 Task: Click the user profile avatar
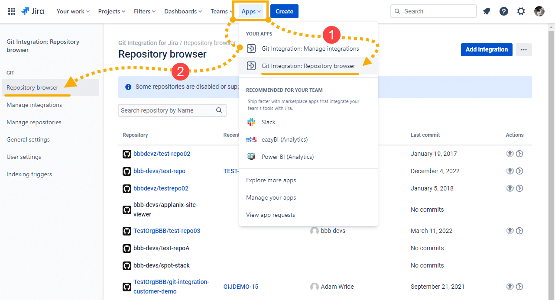point(539,11)
